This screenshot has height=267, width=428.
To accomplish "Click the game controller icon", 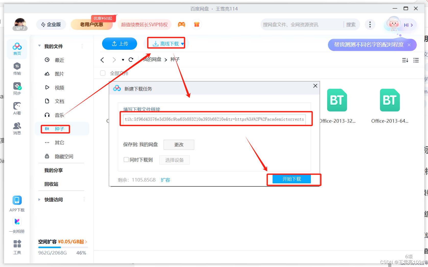I will (x=181, y=24).
